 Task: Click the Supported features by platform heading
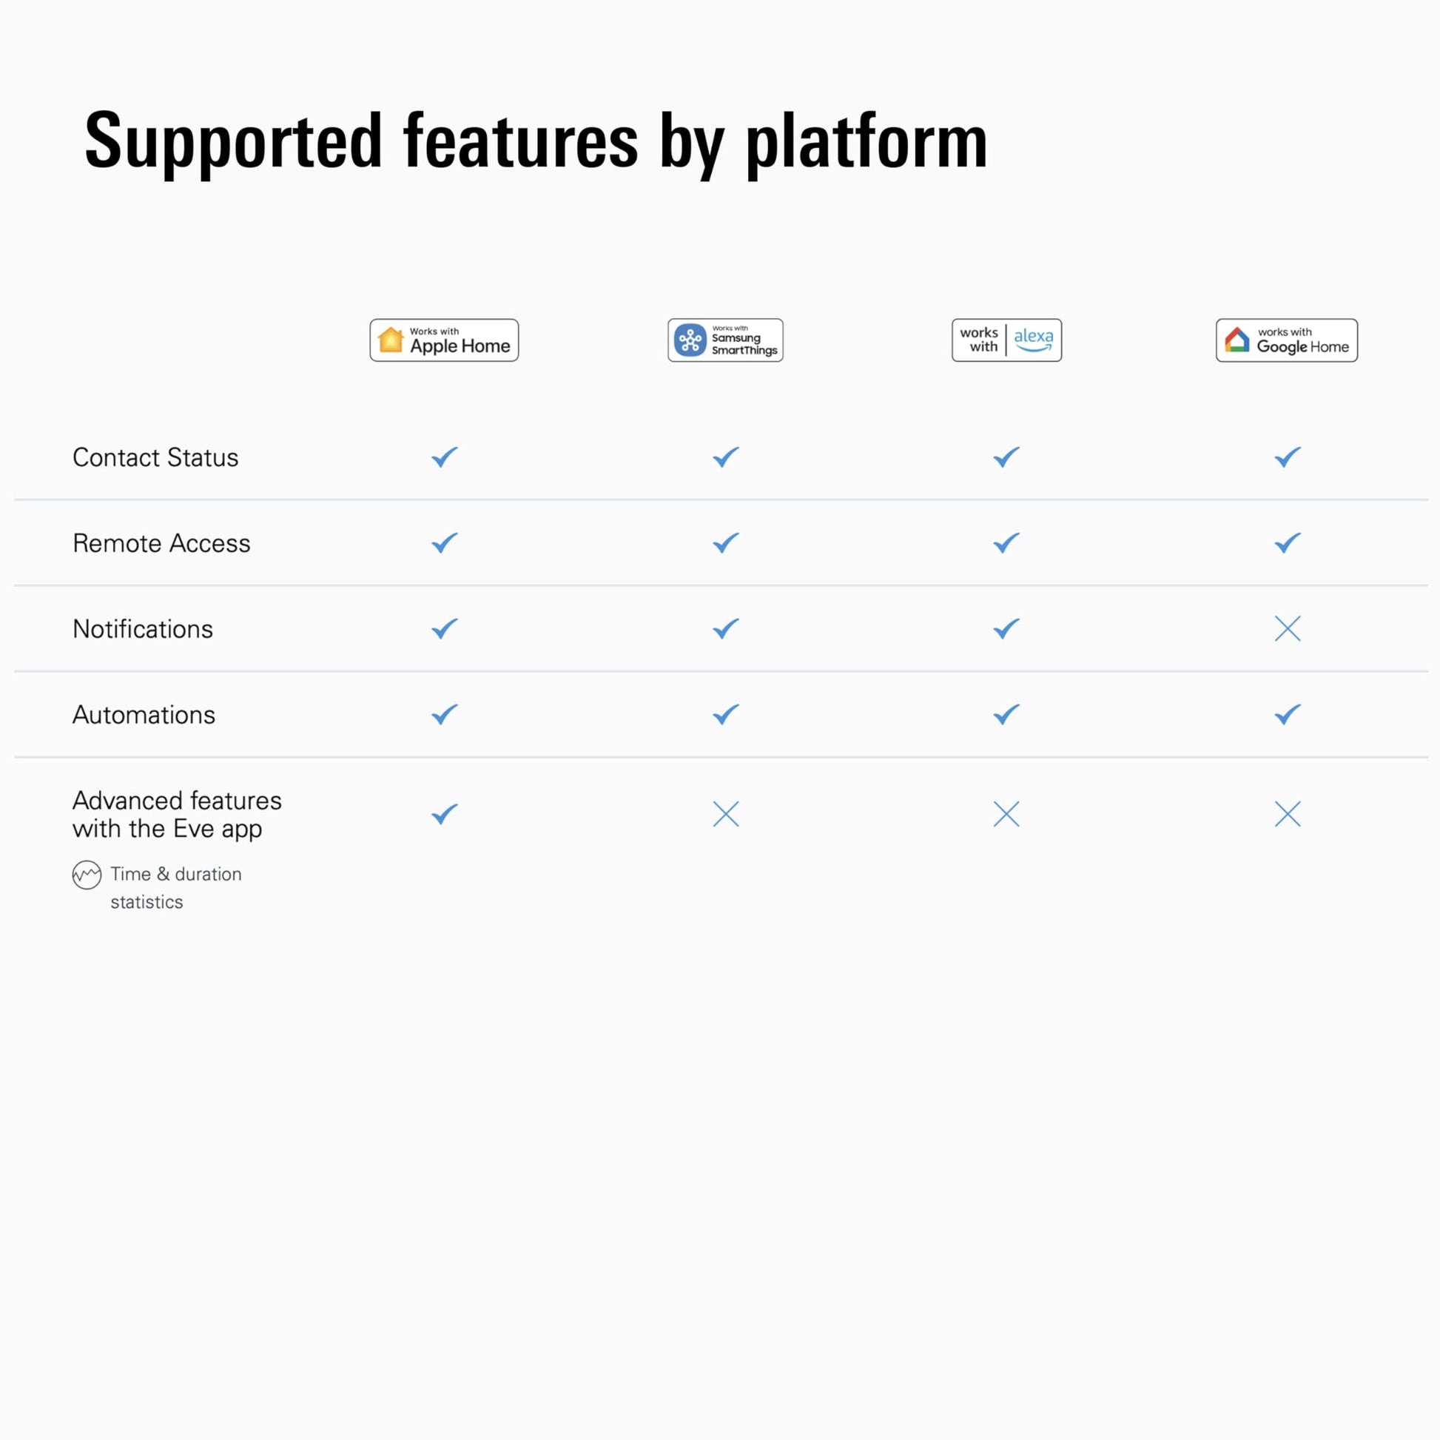536,141
